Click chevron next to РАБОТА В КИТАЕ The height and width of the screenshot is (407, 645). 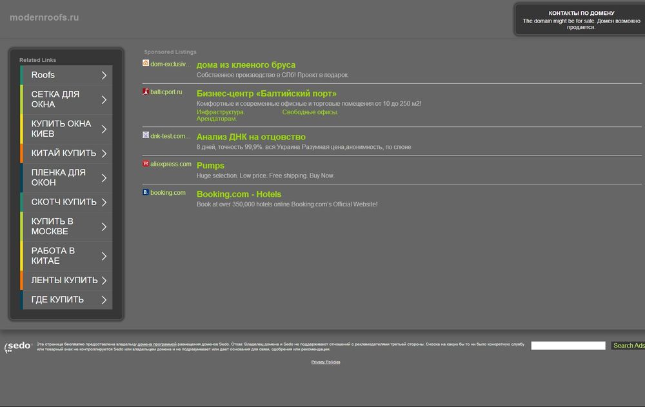point(104,256)
